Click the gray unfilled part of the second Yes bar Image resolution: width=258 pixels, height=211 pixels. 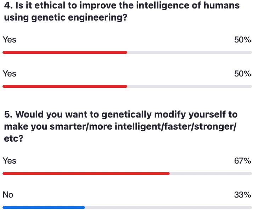click(x=189, y=86)
